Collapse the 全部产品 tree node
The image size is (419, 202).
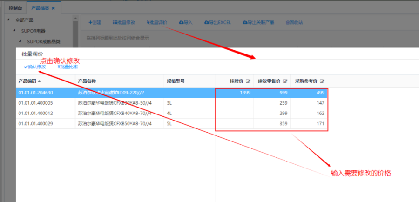pos(8,20)
